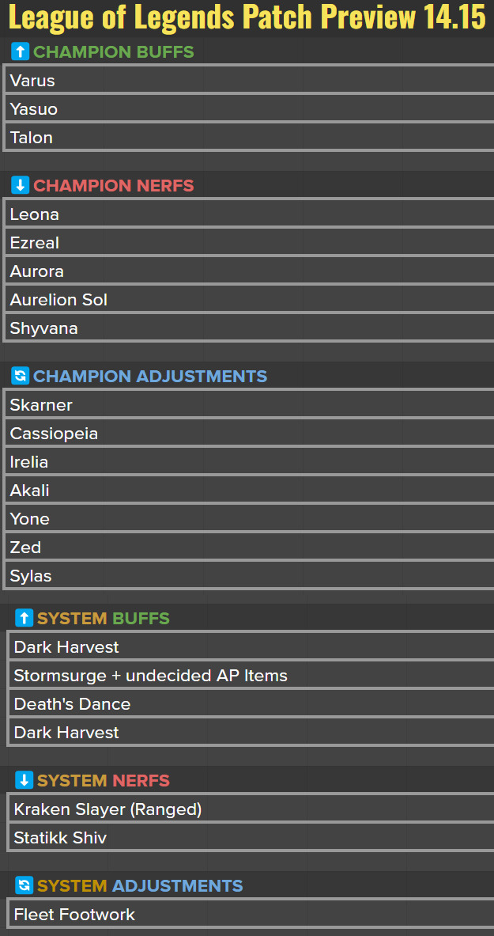Open the Leona nerf entry
This screenshot has height=936, width=494.
coord(249,214)
